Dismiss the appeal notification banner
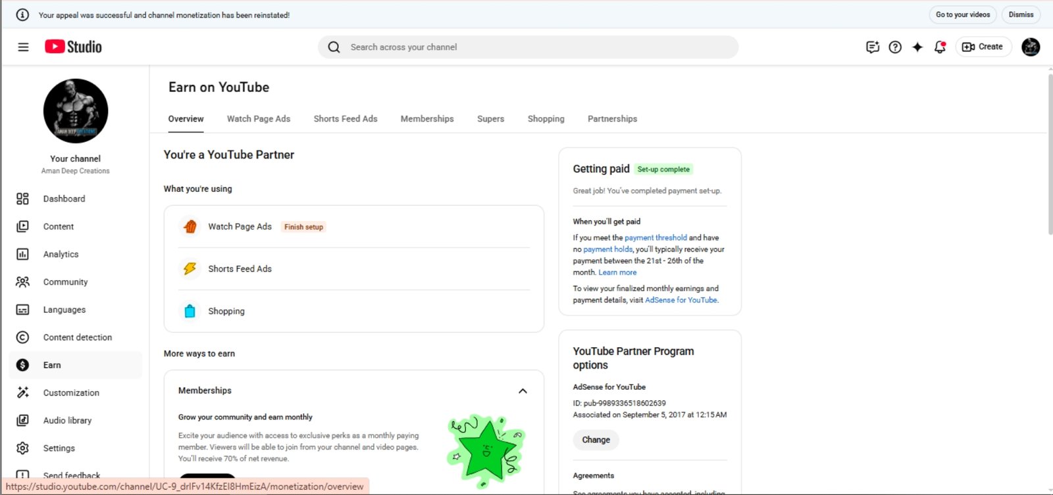The image size is (1053, 495). 1021,14
